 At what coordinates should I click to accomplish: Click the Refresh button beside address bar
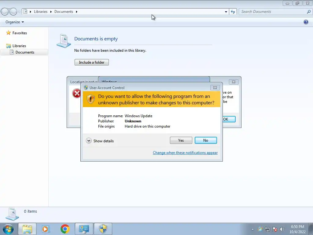pyautogui.click(x=233, y=12)
